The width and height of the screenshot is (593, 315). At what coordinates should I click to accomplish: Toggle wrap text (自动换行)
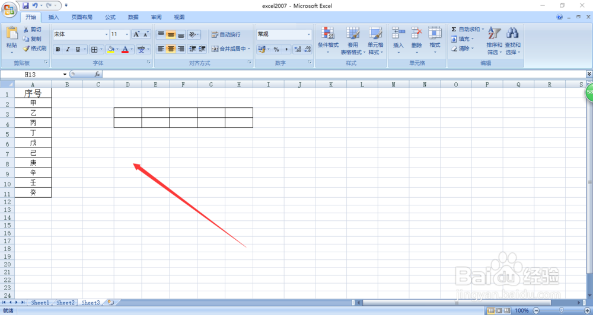(x=226, y=34)
